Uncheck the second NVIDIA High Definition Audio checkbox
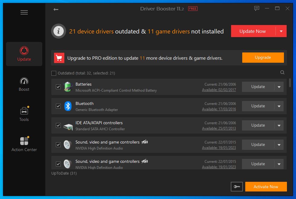The image size is (296, 199). [x=58, y=164]
